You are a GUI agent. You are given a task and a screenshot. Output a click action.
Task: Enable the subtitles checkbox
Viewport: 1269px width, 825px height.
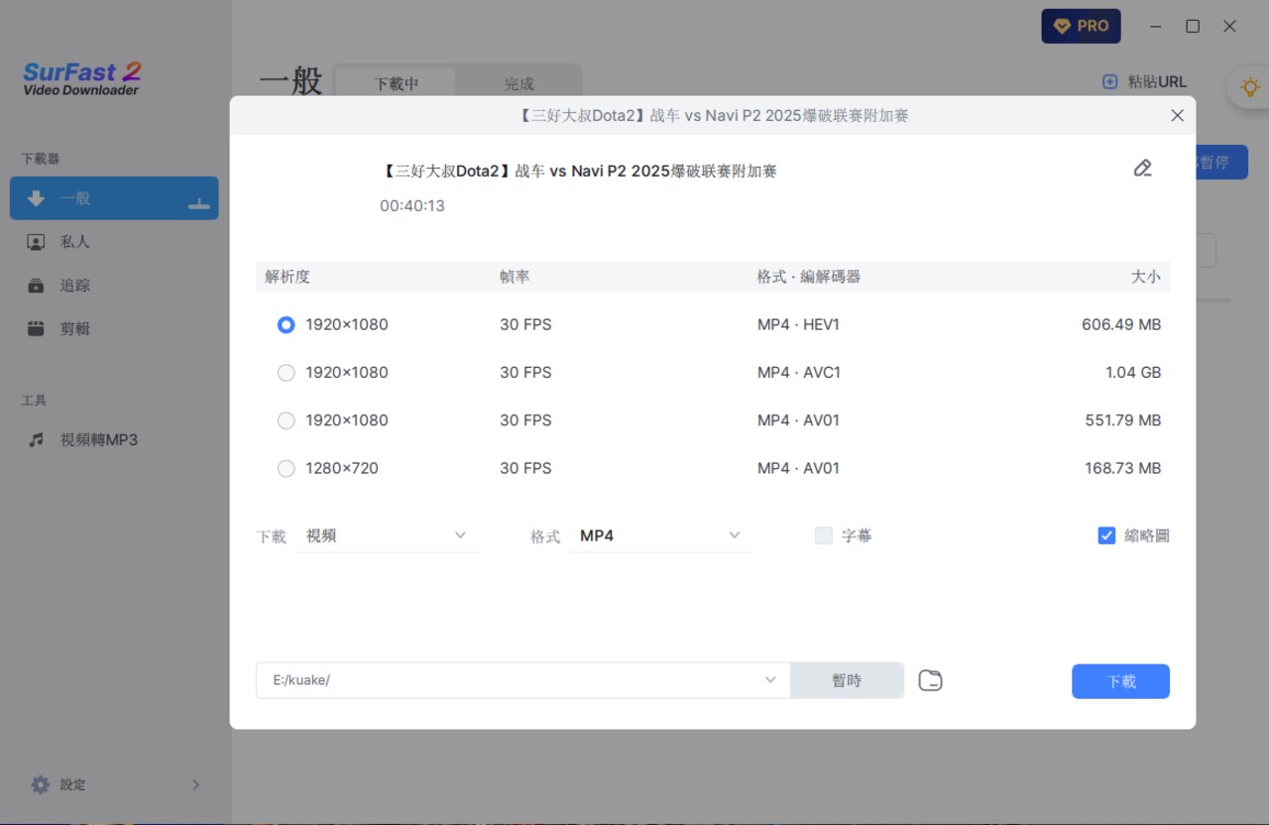pyautogui.click(x=824, y=535)
